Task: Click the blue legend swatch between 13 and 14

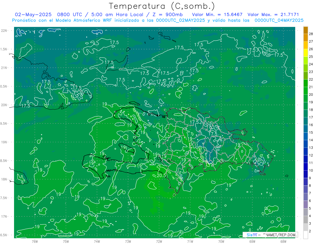Action: tap(306, 144)
